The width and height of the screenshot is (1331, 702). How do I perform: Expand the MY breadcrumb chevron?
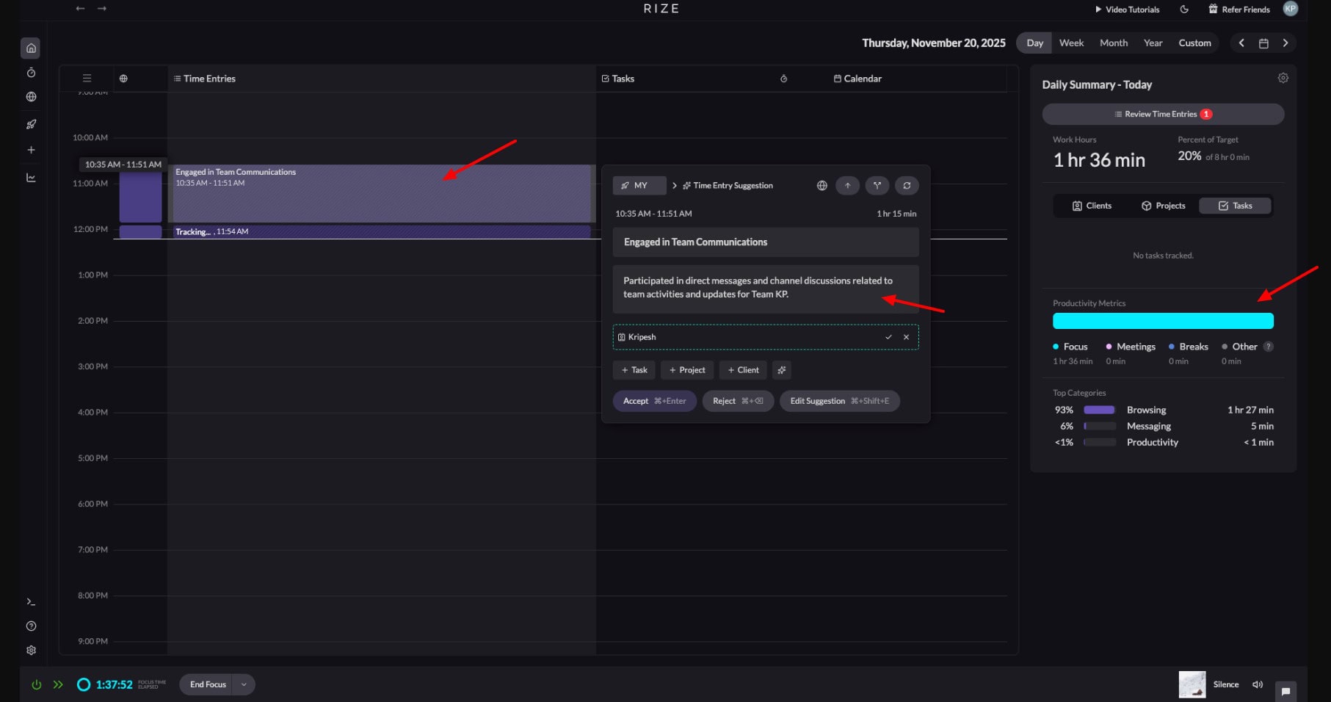675,186
